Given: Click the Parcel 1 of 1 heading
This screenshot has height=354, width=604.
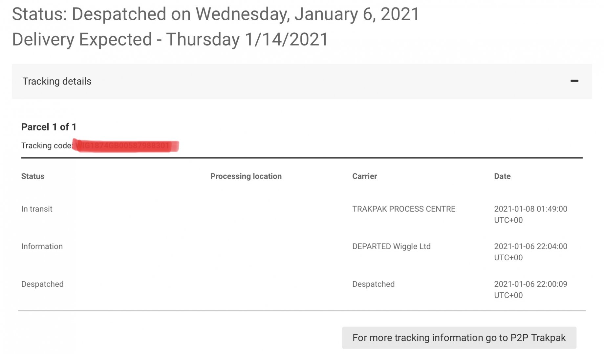Looking at the screenshot, I should pyautogui.click(x=49, y=127).
